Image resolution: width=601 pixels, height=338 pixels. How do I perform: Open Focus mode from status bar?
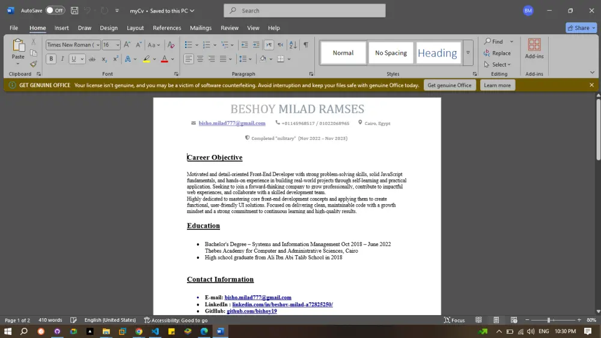click(454, 320)
